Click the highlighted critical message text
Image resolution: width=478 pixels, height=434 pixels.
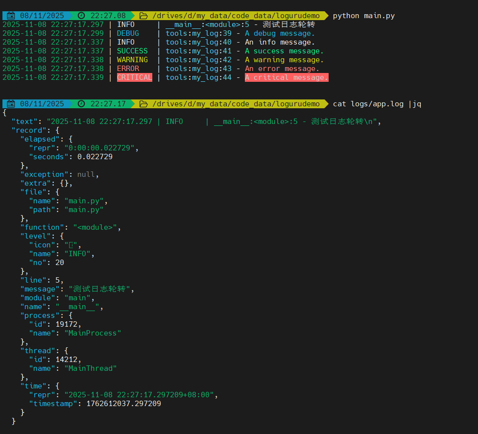[x=286, y=77]
